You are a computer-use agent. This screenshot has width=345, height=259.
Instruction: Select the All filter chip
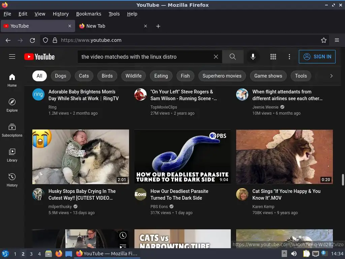[39, 76]
